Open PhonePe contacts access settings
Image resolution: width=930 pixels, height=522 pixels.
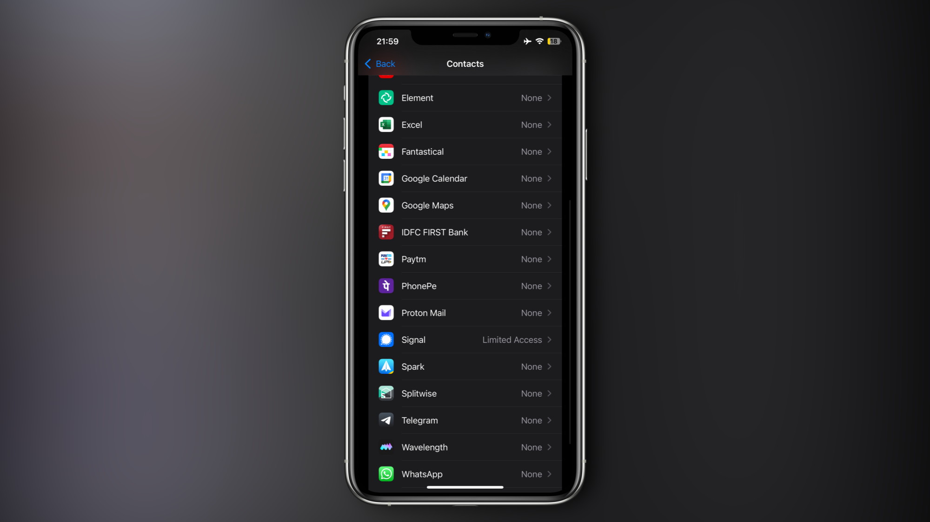point(465,285)
